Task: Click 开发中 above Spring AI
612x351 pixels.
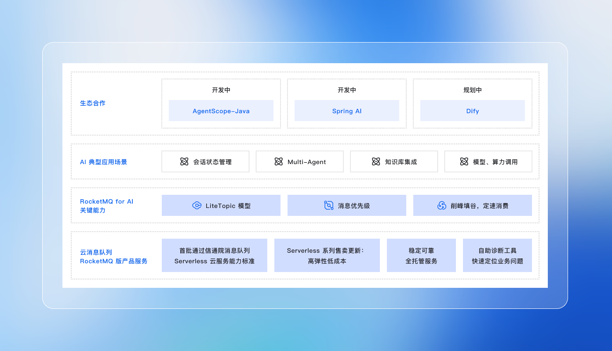Action: (x=347, y=90)
